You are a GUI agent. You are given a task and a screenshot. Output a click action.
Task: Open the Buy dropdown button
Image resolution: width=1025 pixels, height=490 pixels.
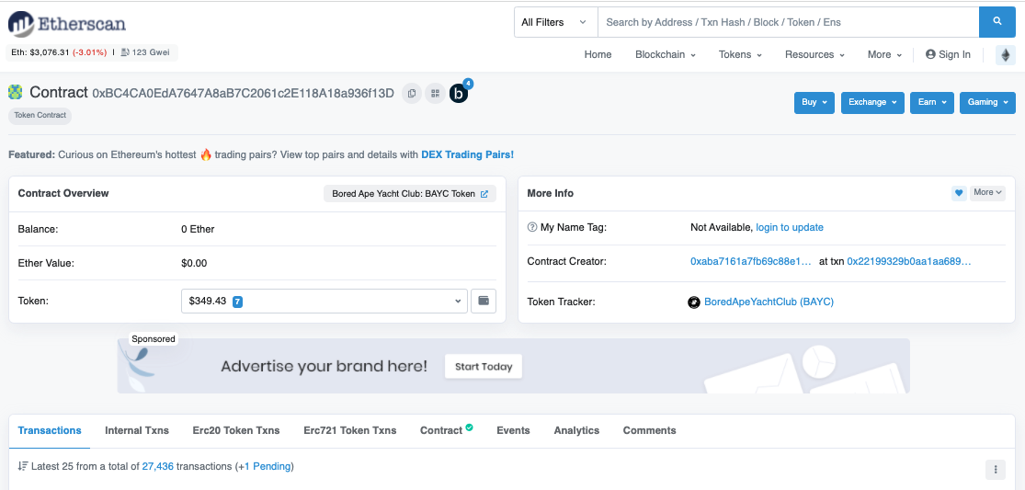point(814,103)
